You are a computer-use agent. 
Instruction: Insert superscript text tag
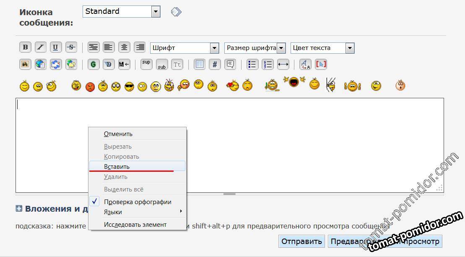(x=146, y=64)
